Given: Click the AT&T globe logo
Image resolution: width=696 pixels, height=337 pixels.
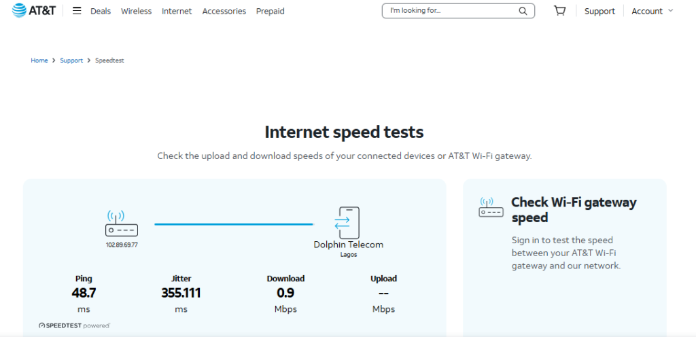Looking at the screenshot, I should 19,11.
